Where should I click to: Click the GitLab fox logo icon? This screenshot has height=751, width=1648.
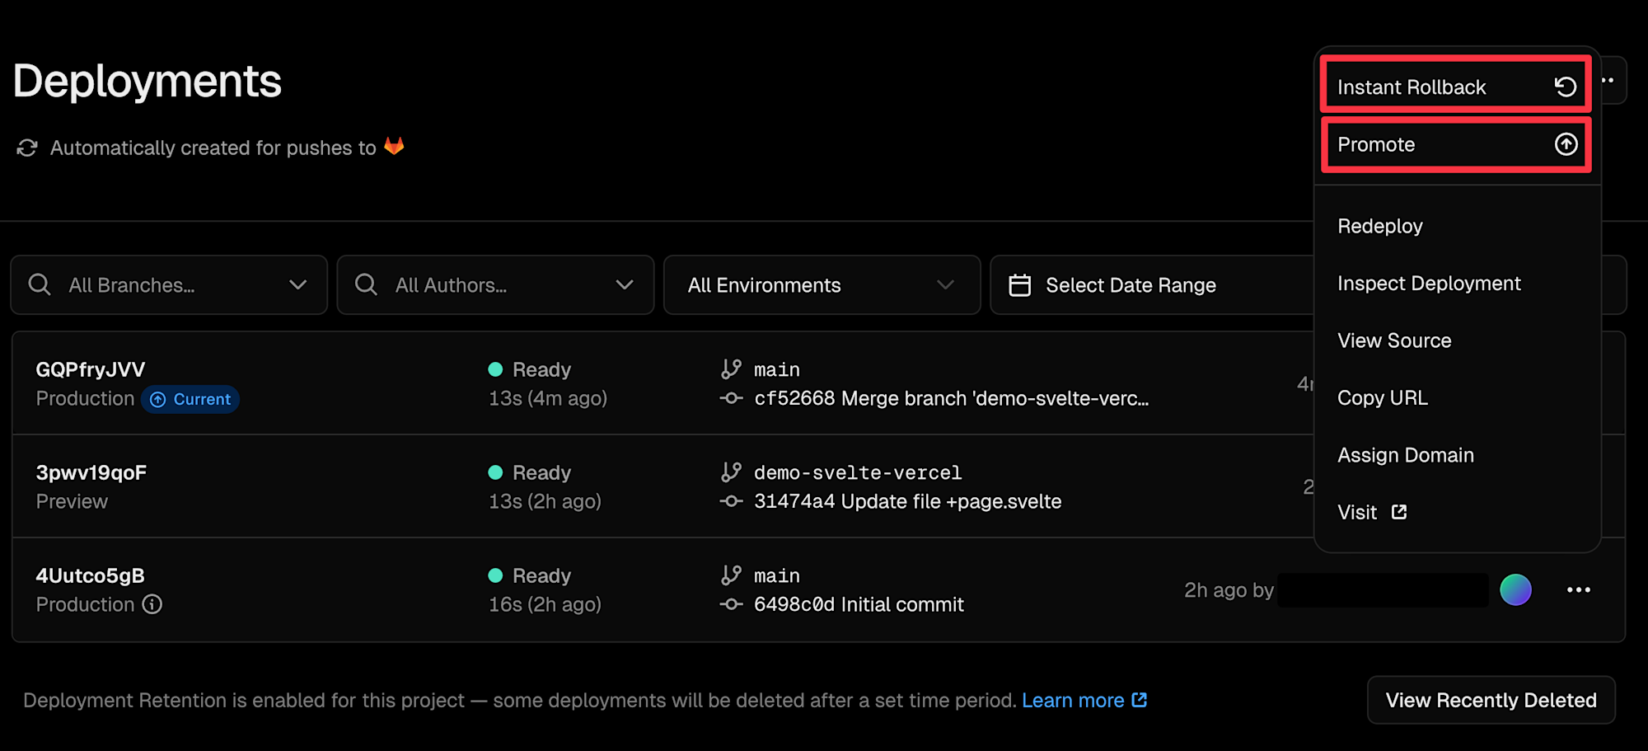(x=394, y=146)
